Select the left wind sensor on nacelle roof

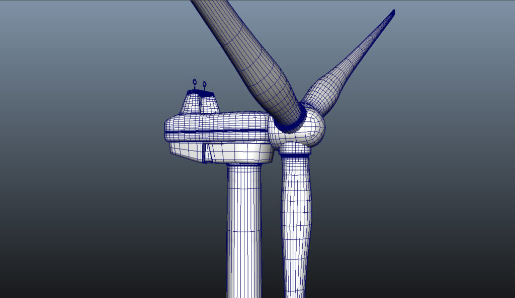[195, 84]
